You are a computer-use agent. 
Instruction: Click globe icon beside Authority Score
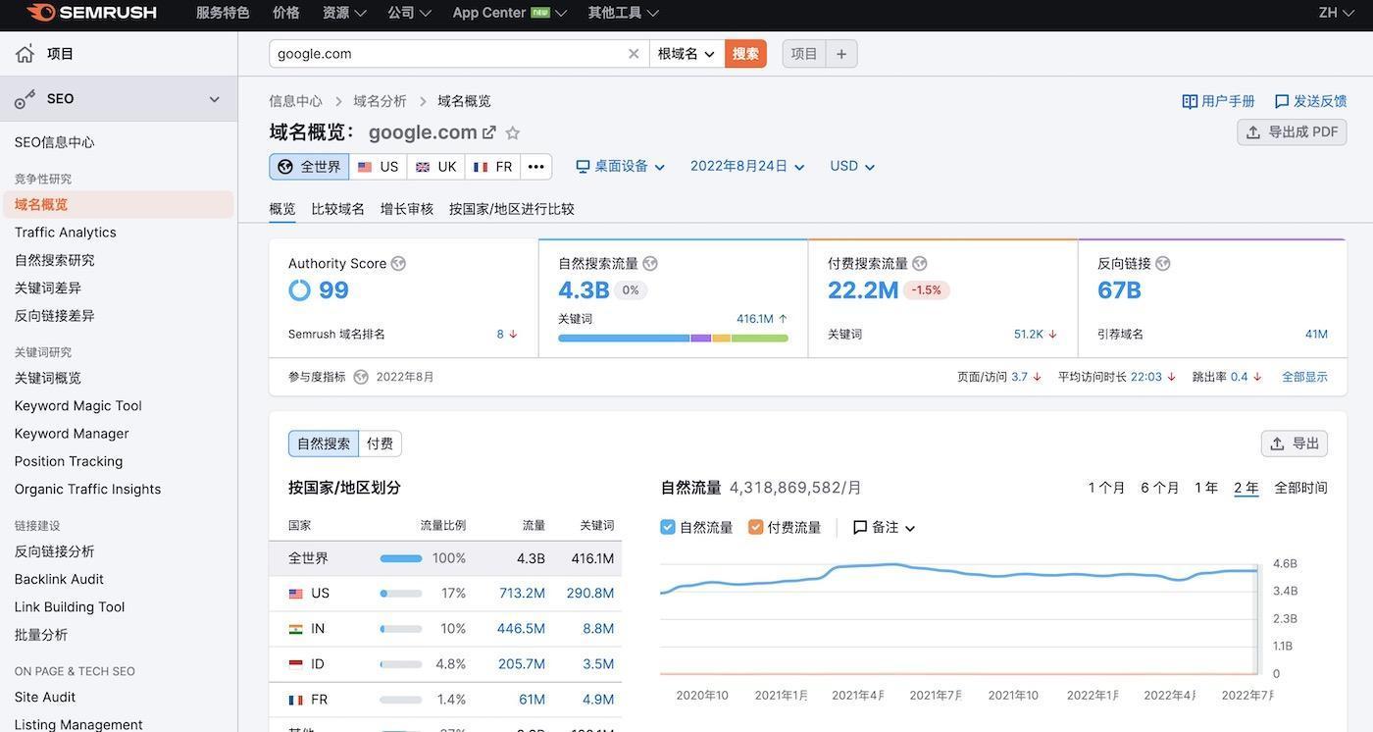pos(398,264)
